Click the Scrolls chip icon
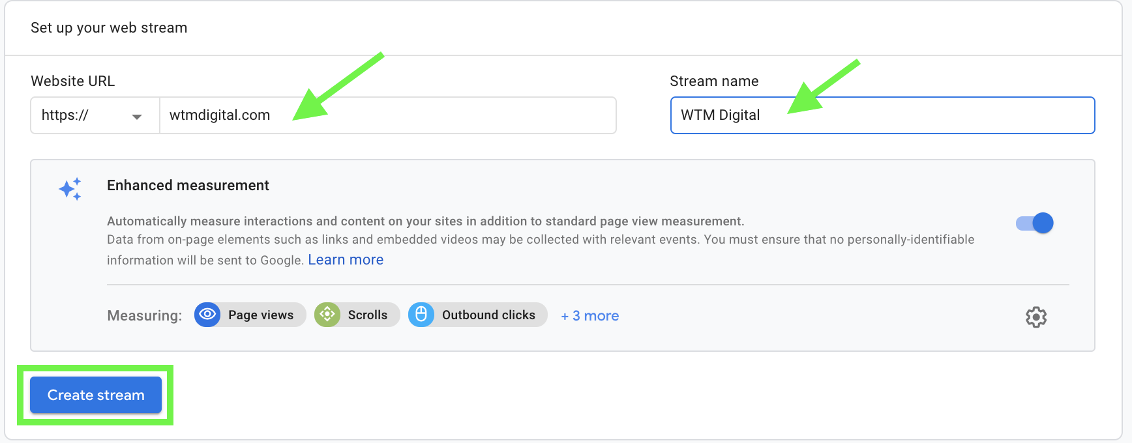1132x443 pixels. pos(327,315)
